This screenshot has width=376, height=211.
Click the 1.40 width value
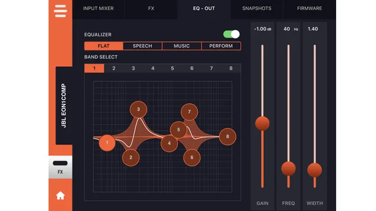313,29
